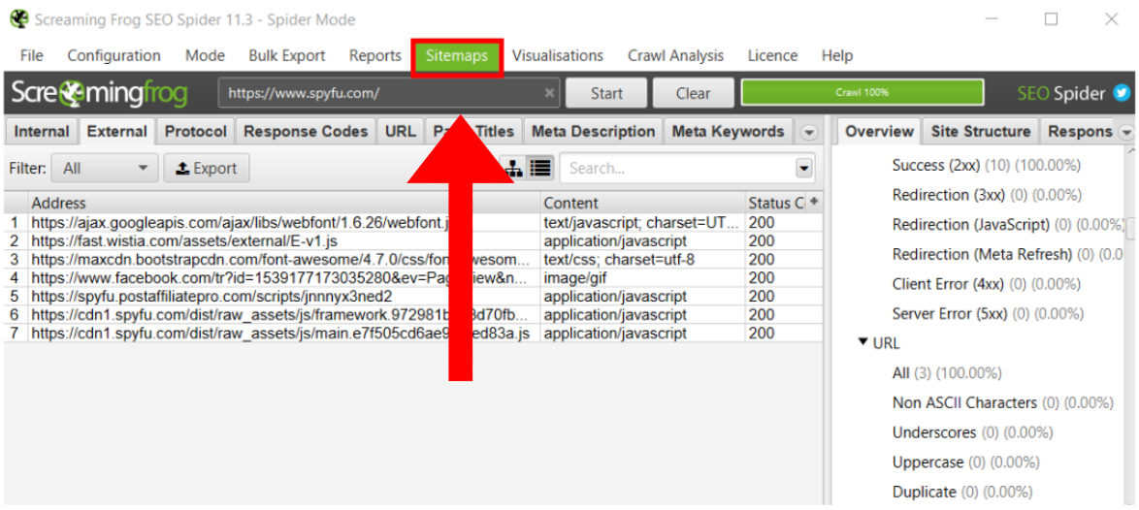
Task: Switch to list view icon
Action: [539, 169]
